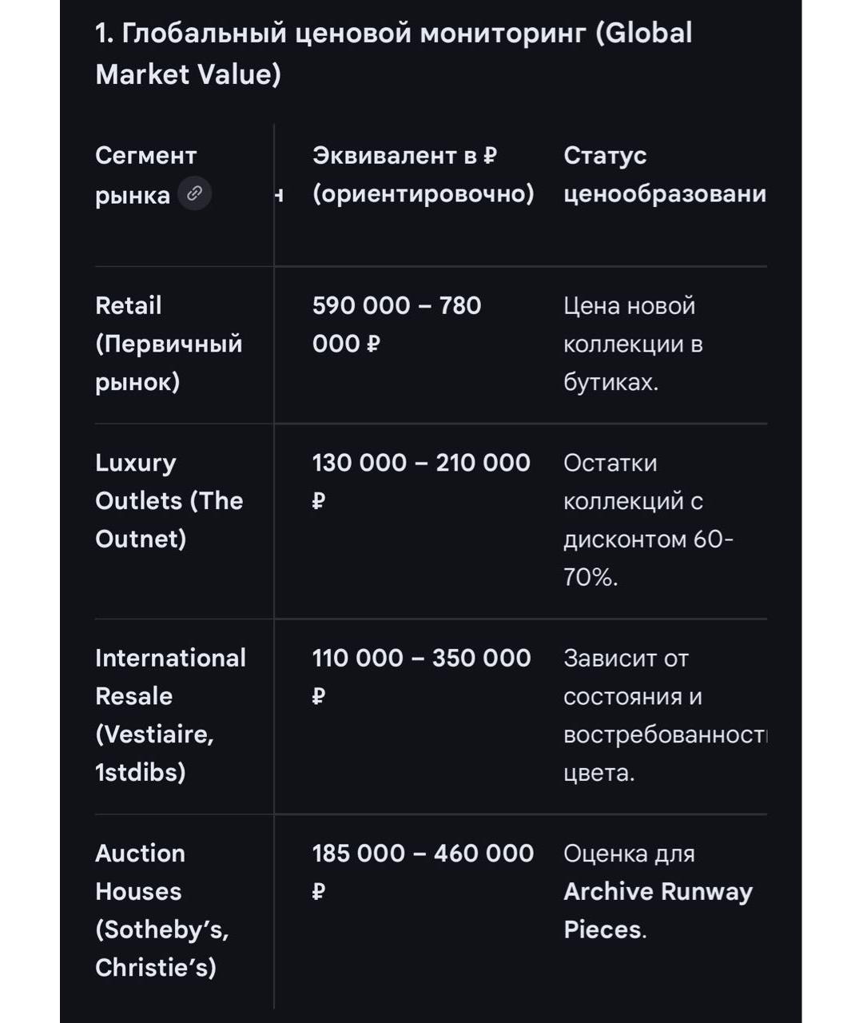Click the "Зависит от состояния" status cell
The width and height of the screenshot is (863, 1023).
(664, 715)
